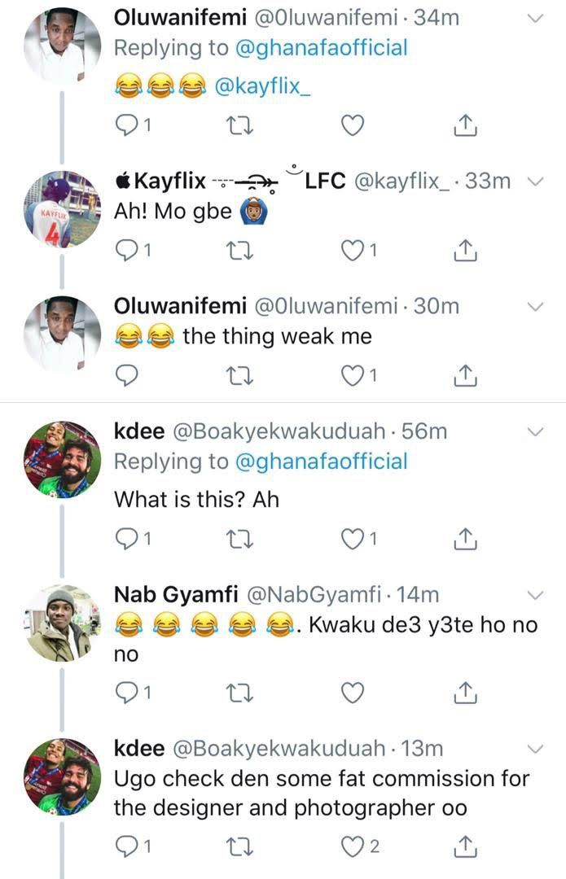Like Nab Gyamfi's tweet
This screenshot has width=566, height=879.
tap(351, 692)
